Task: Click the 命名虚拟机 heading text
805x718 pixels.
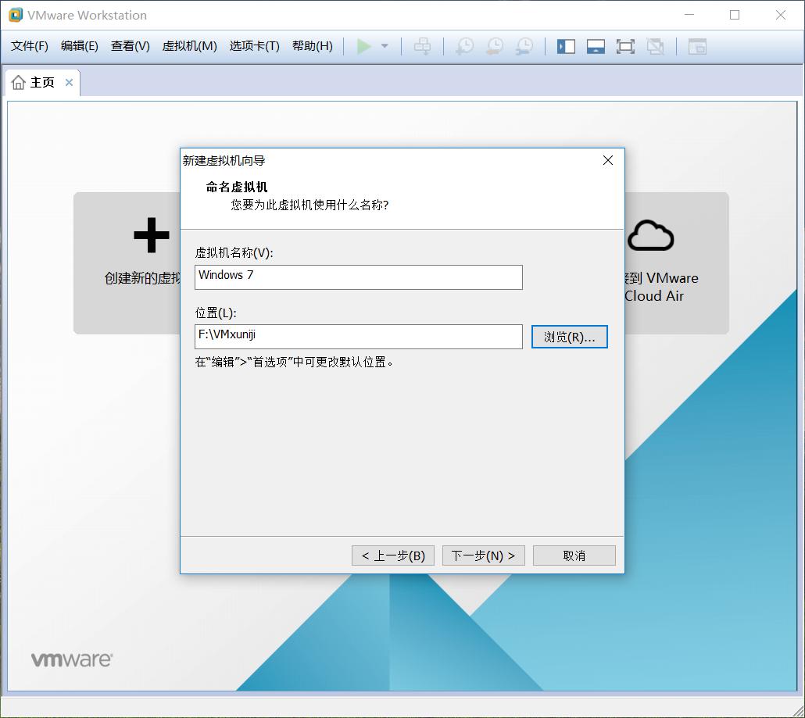Action: [237, 187]
